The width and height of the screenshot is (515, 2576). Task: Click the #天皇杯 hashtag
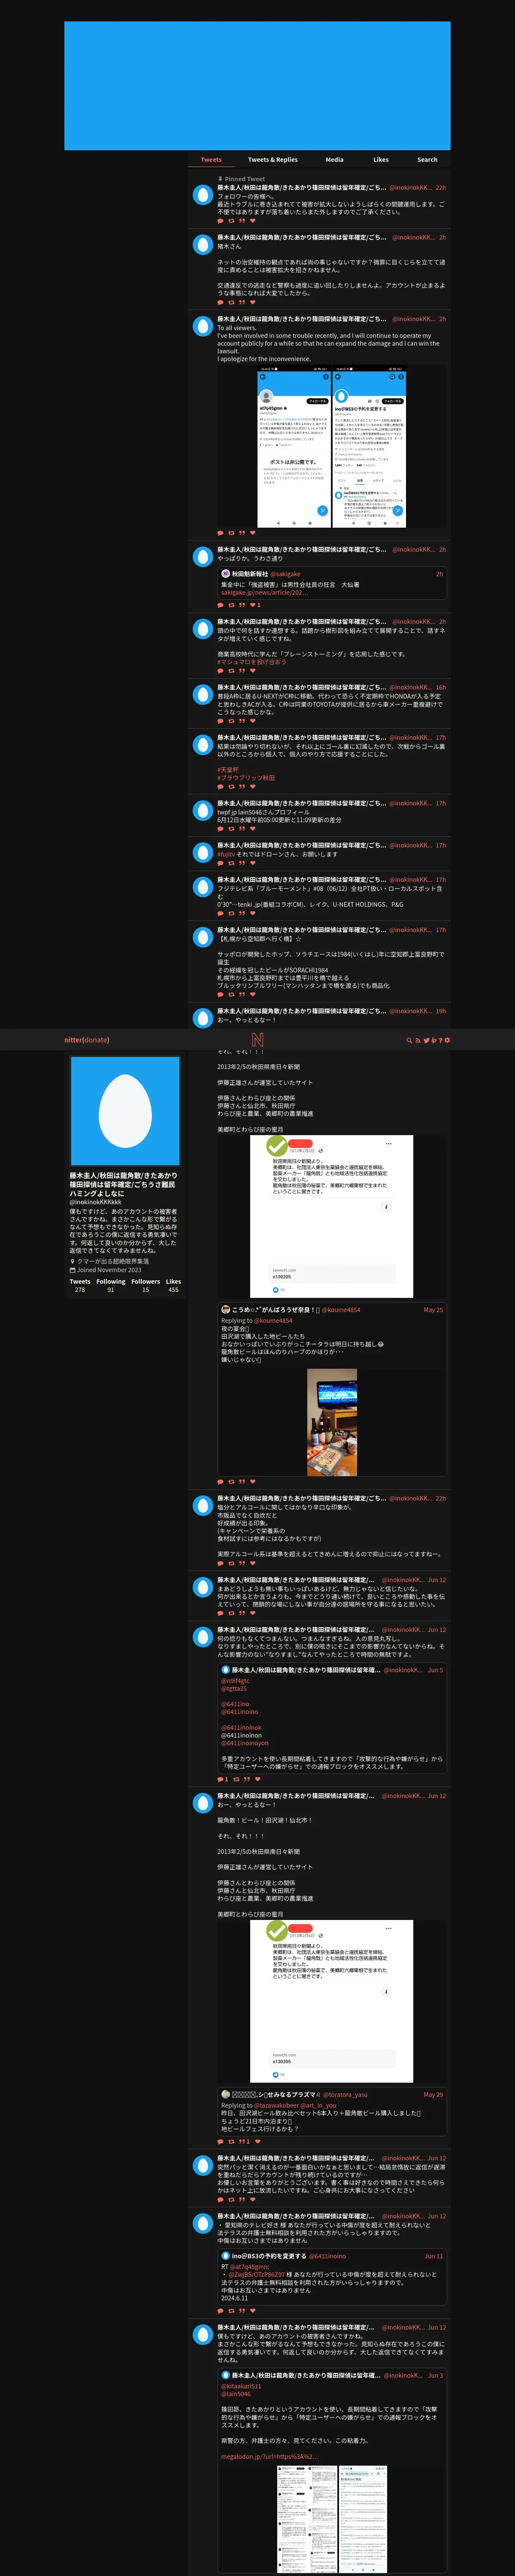pyautogui.click(x=228, y=770)
